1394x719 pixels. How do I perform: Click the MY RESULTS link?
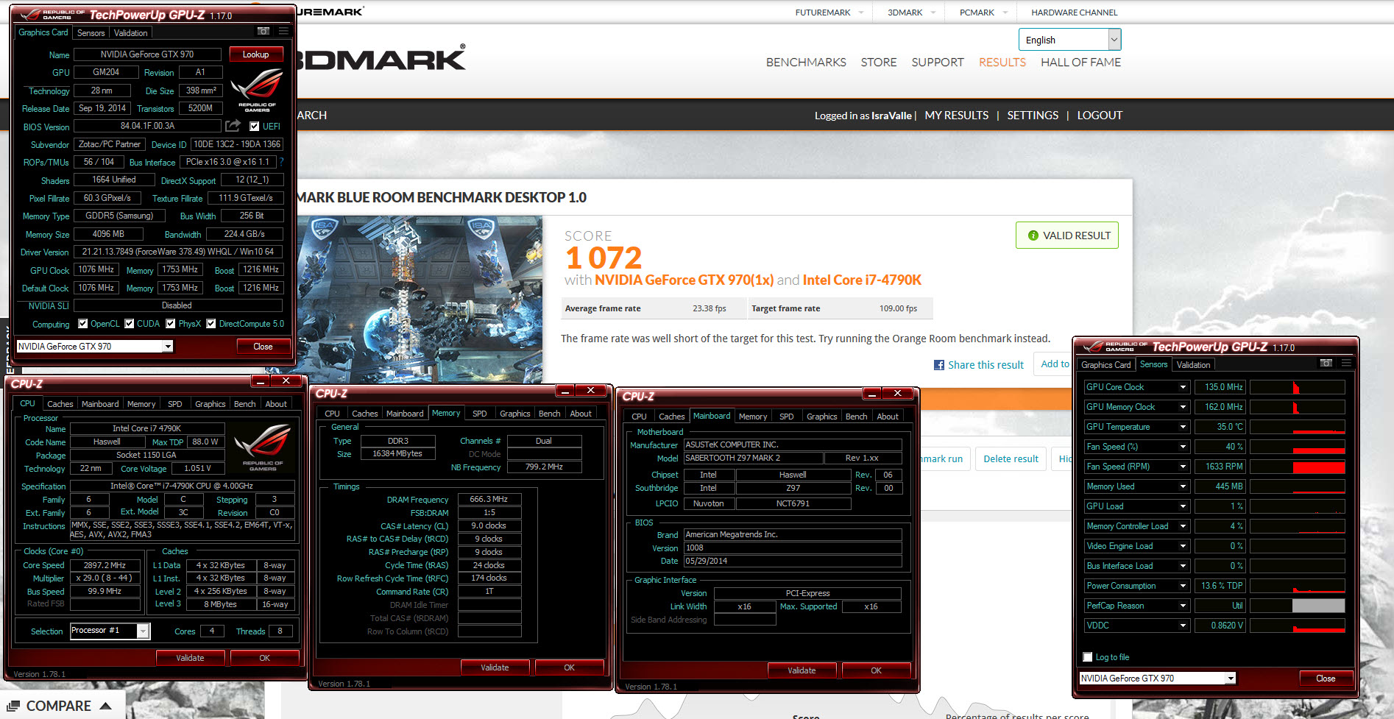click(x=957, y=116)
